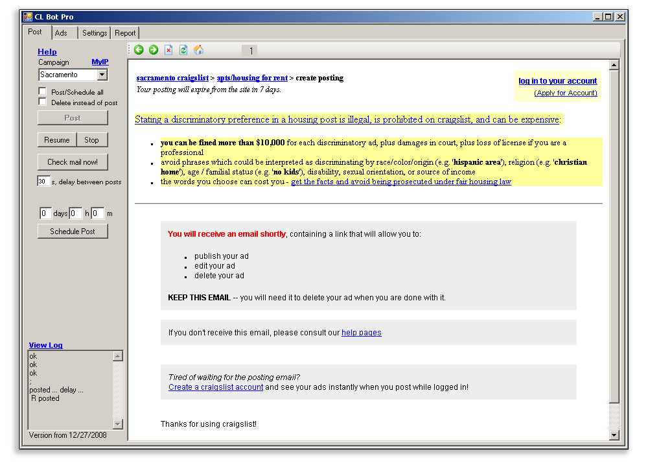Open the help pages link
This screenshot has height=467, width=648.
click(361, 333)
